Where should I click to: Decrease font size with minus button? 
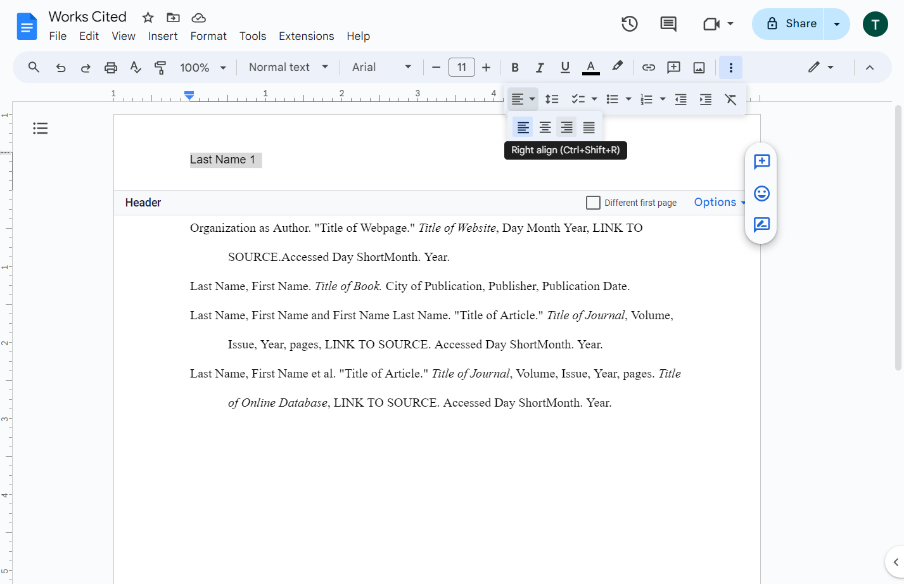pyautogui.click(x=436, y=67)
